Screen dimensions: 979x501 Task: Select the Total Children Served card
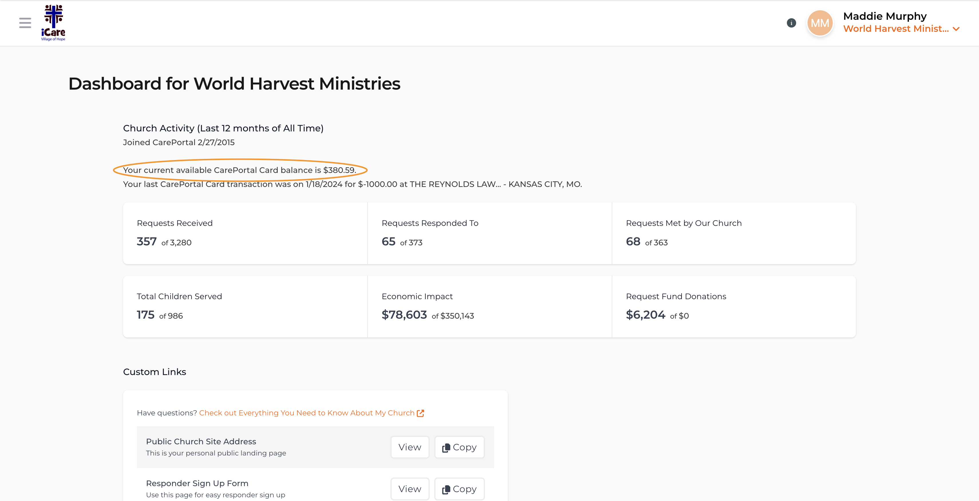[245, 306]
